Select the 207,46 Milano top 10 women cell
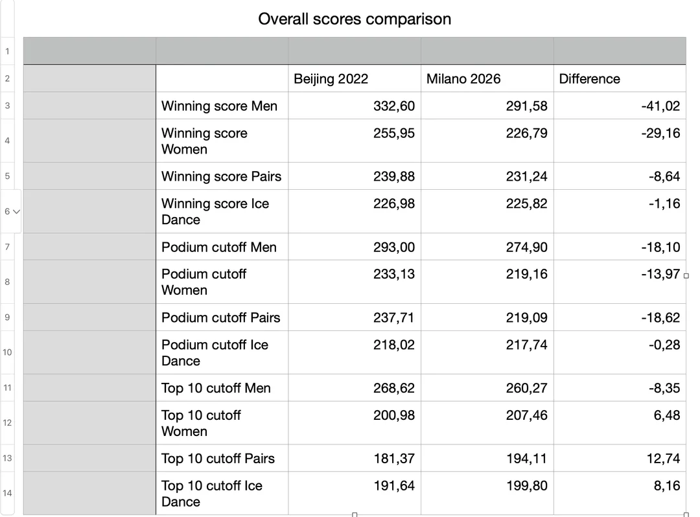This screenshot has height=517, width=700. click(487, 422)
